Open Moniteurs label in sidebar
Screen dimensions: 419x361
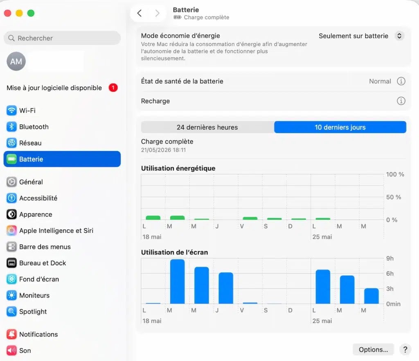[x=34, y=295]
